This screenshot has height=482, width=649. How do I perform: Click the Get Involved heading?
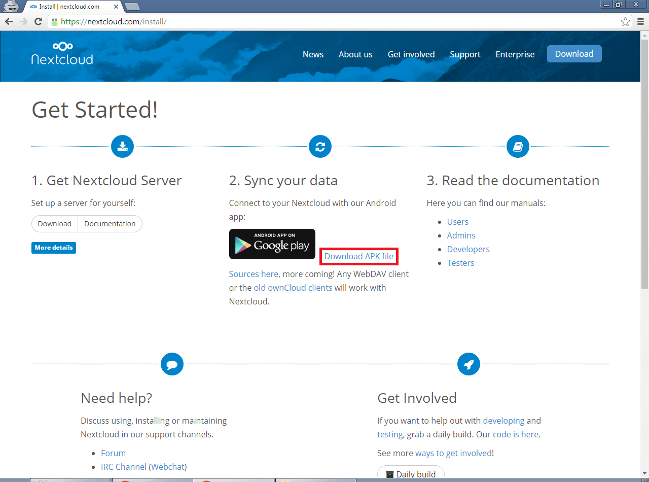coord(417,398)
